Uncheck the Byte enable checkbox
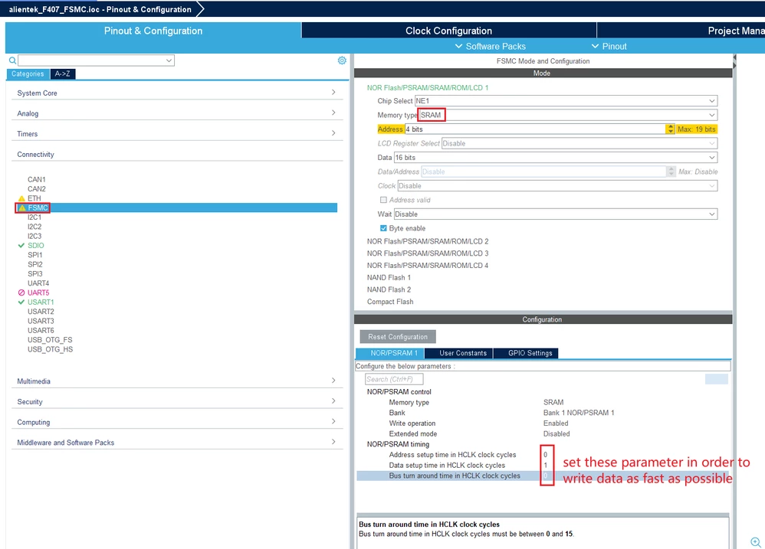The image size is (765, 549). 383,228
